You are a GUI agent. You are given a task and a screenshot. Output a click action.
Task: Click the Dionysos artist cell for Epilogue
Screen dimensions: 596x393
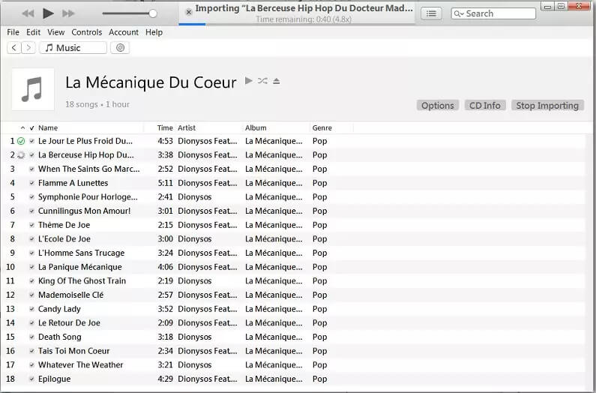208,379
